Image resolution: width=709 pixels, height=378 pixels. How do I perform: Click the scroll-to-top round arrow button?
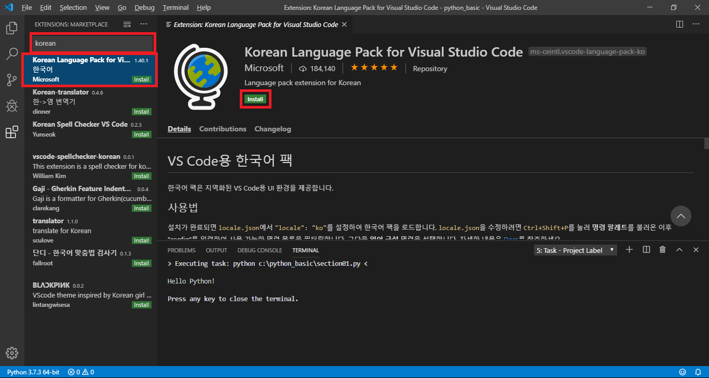(x=681, y=215)
